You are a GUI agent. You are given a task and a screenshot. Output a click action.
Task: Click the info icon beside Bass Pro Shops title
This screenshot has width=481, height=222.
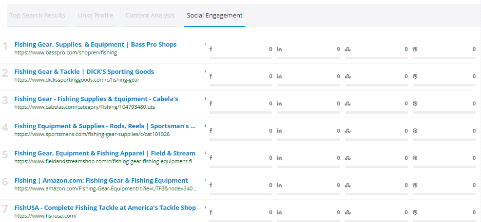[x=205, y=44]
